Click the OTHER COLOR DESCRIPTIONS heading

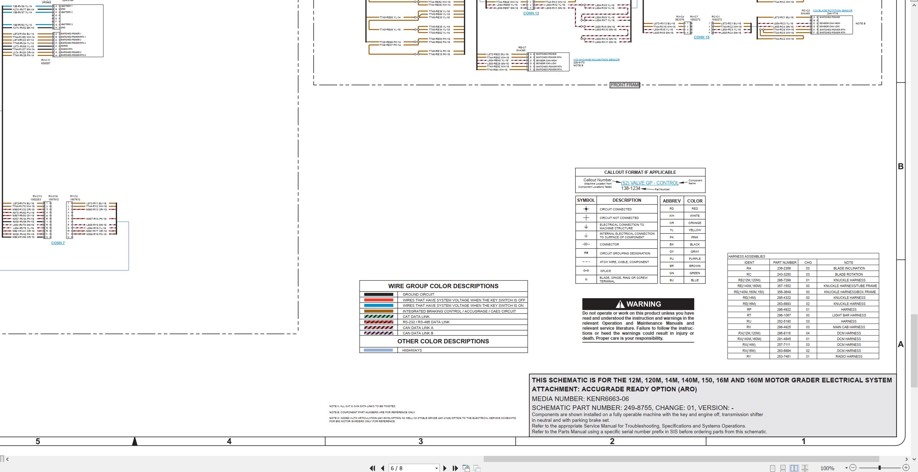click(443, 341)
